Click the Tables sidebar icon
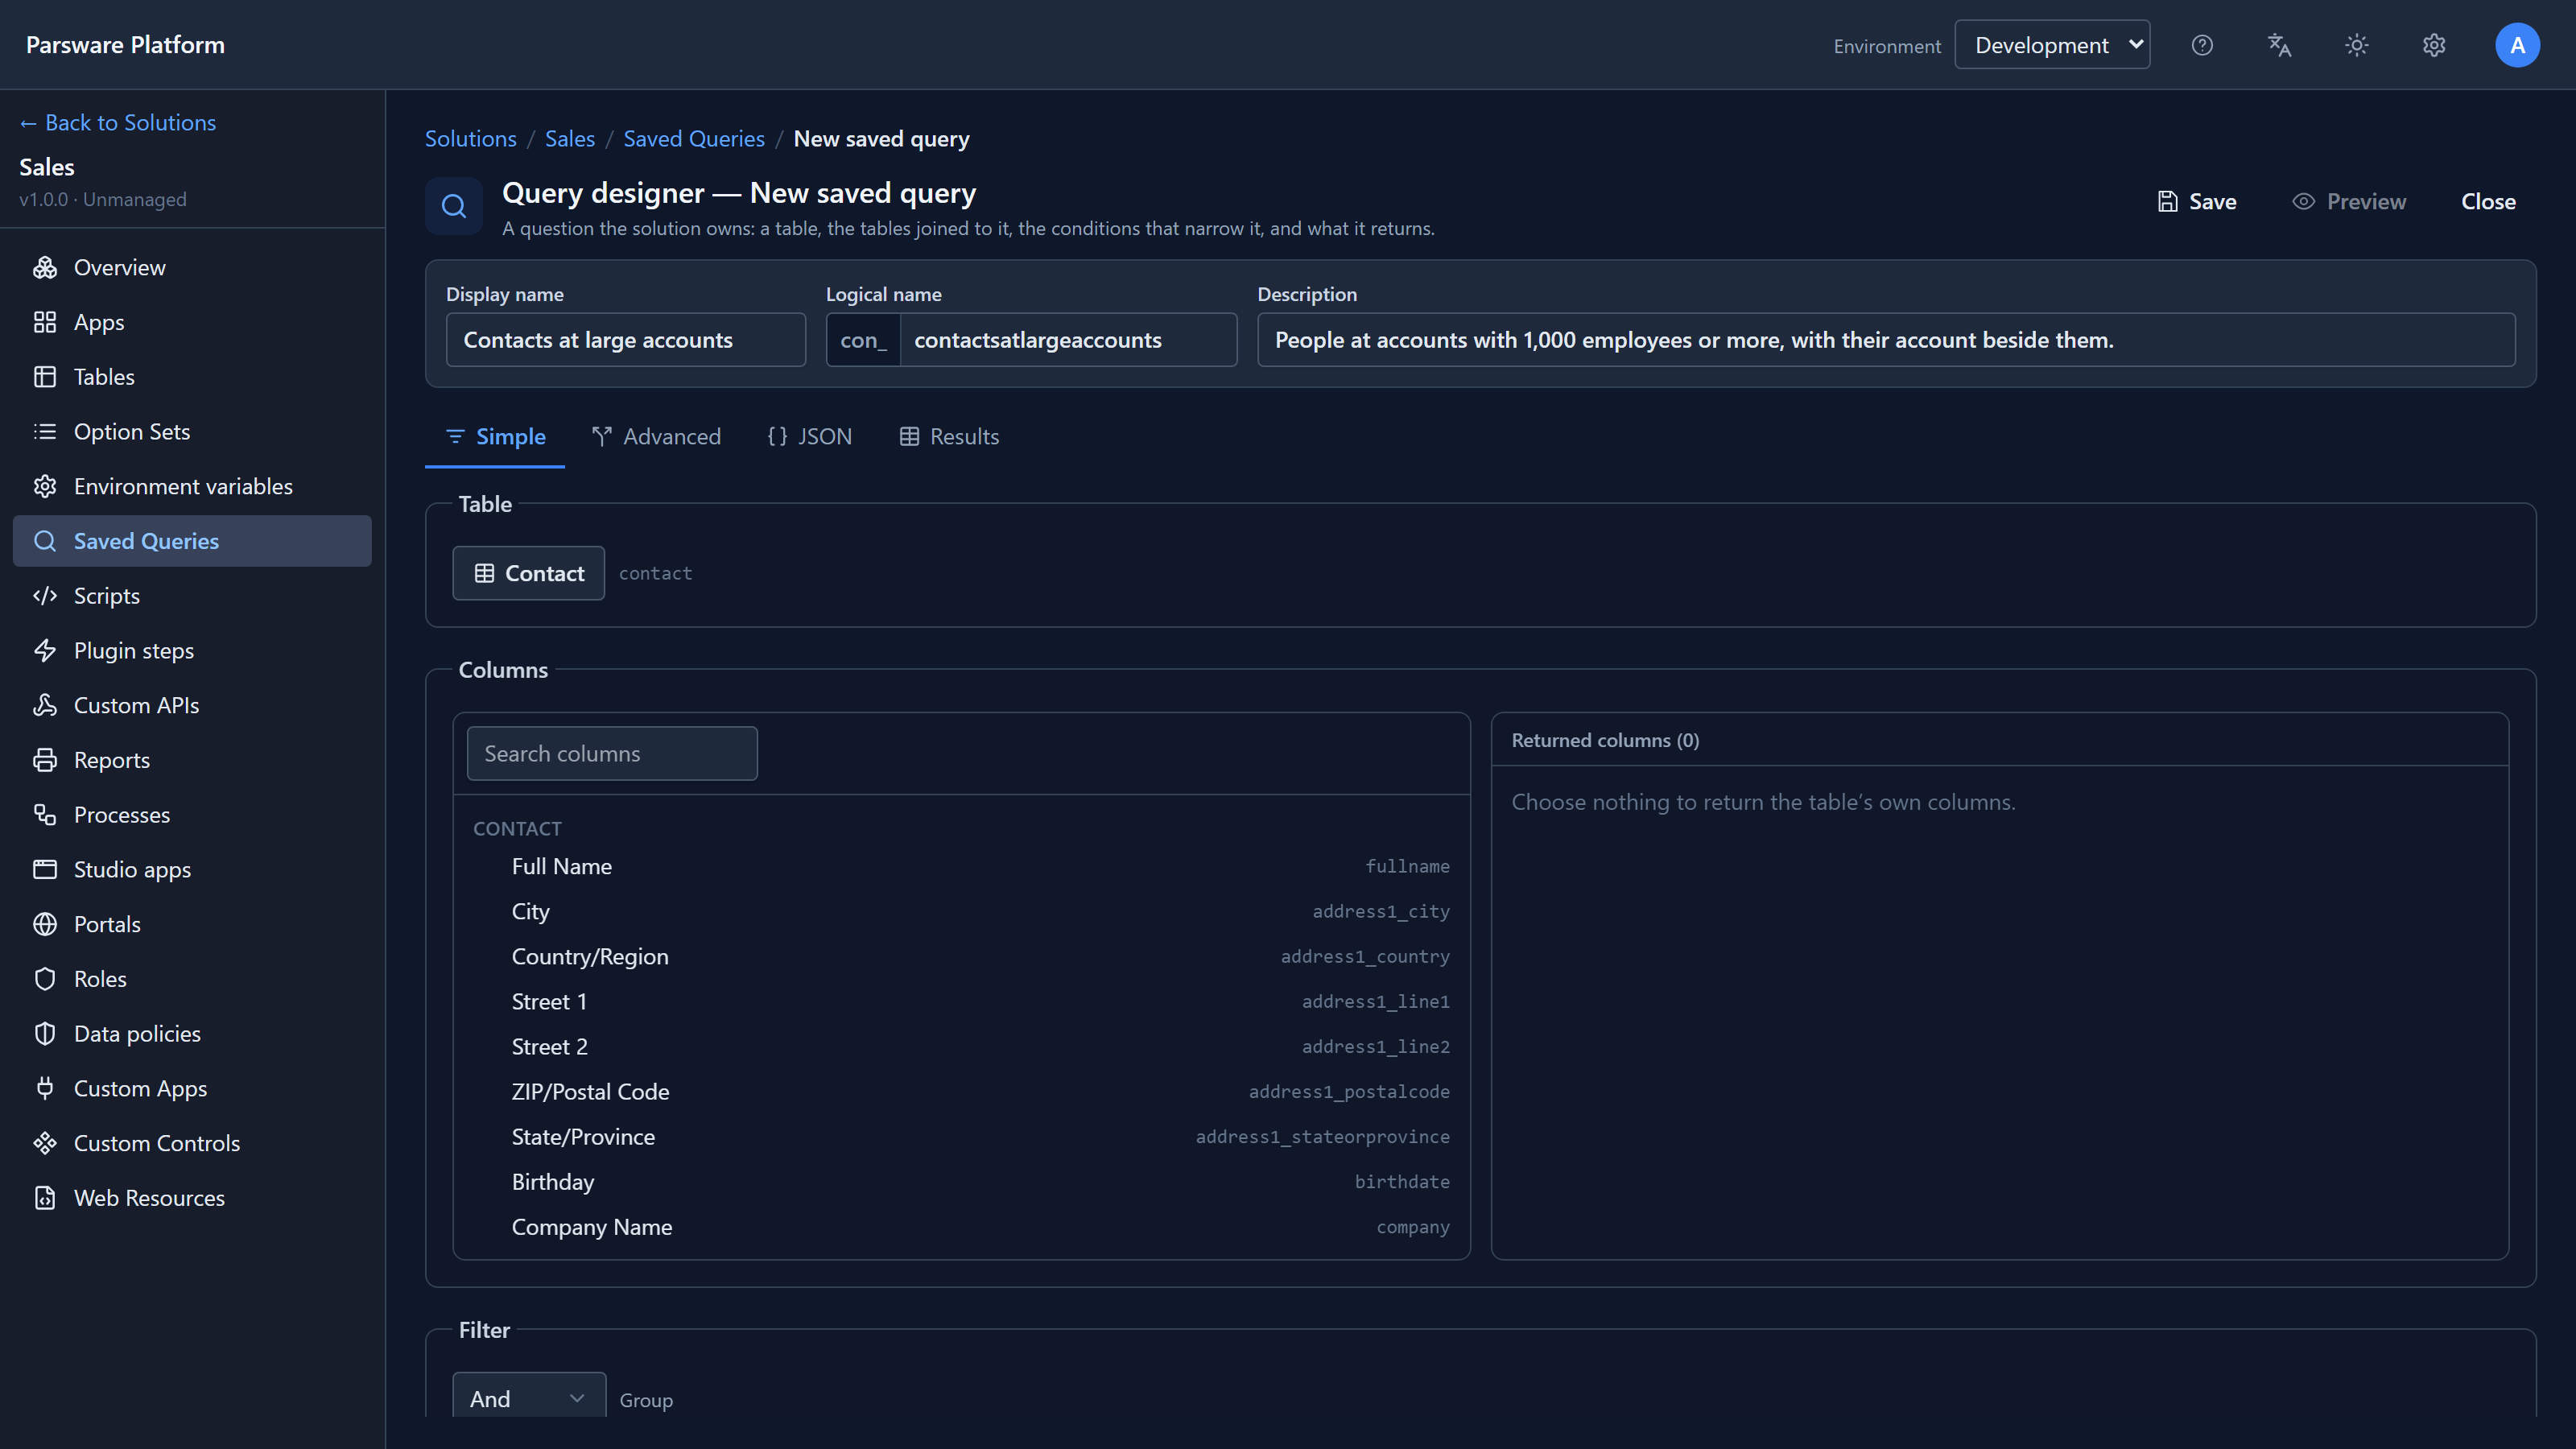 click(45, 377)
